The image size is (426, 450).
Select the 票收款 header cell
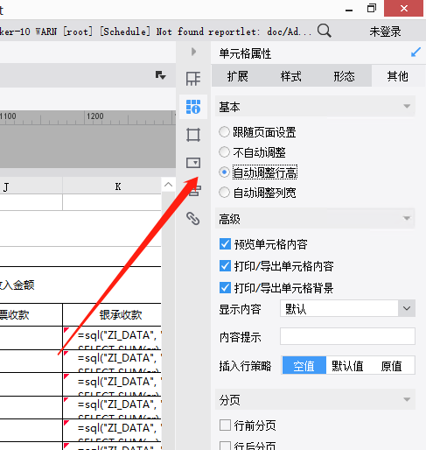tap(31, 314)
